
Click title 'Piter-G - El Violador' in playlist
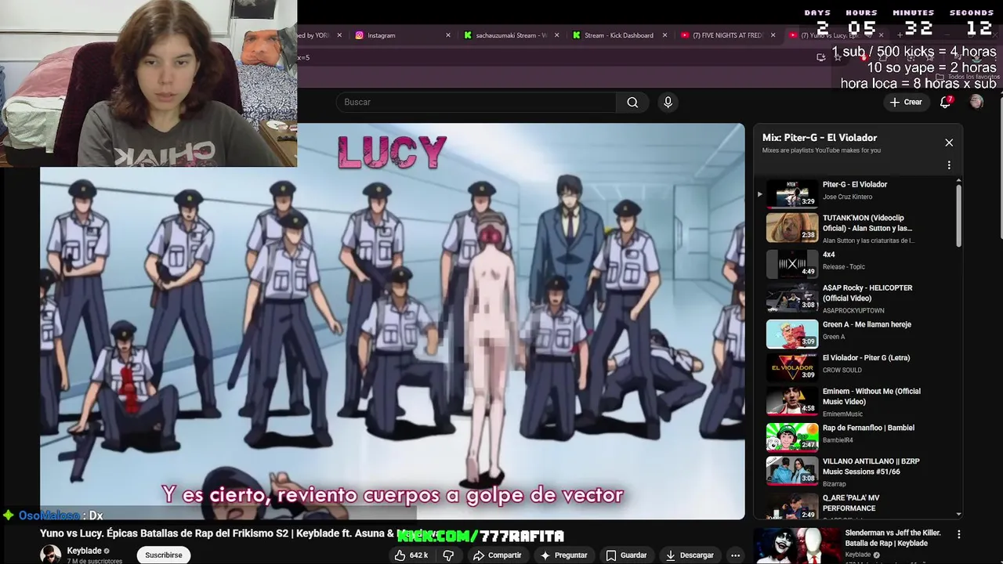pyautogui.click(x=855, y=185)
